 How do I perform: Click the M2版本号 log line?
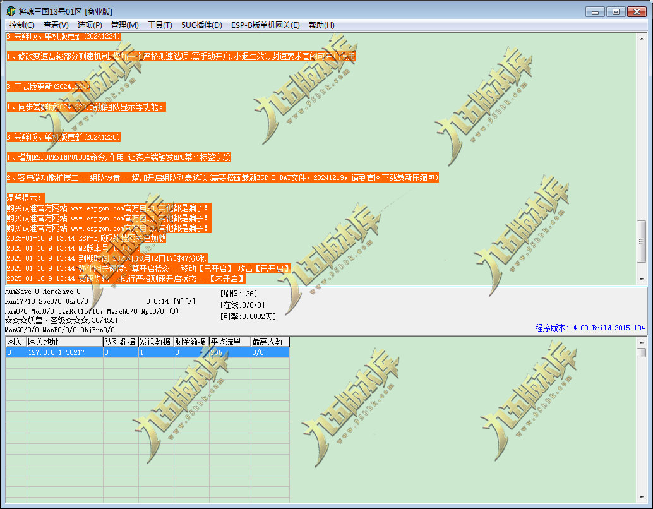pos(73,248)
